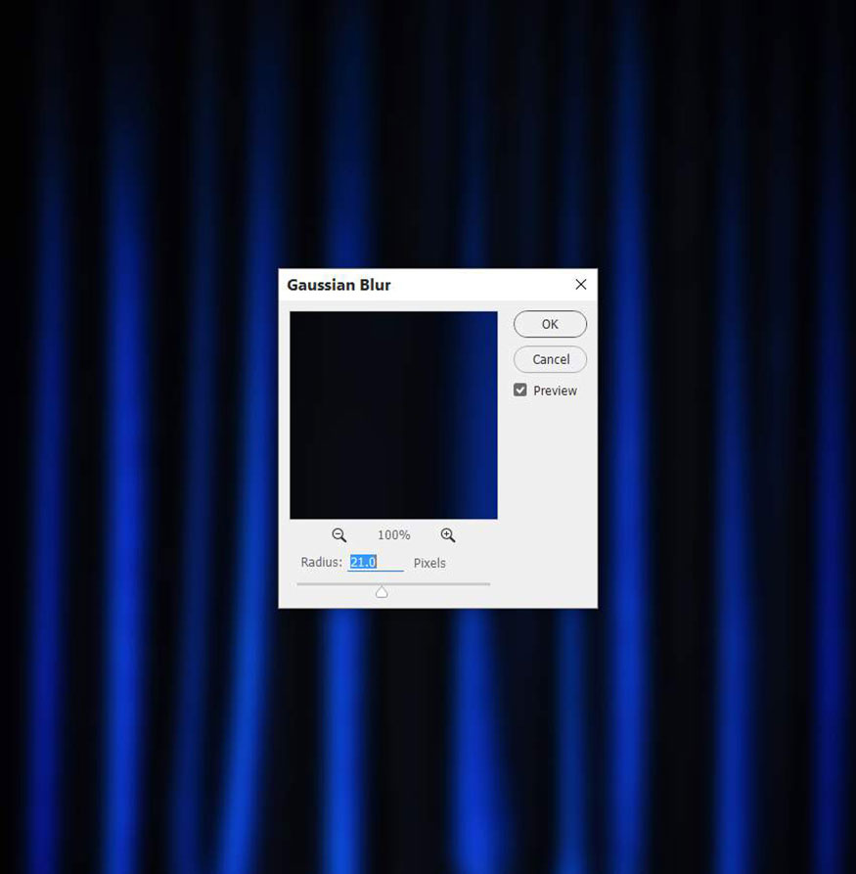The width and height of the screenshot is (856, 874).
Task: Click the blur preview thumbnail
Action: [x=393, y=415]
